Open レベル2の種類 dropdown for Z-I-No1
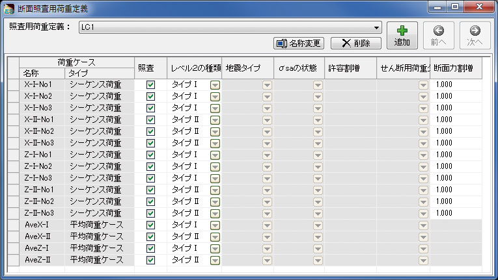The image size is (498, 280). (x=215, y=155)
